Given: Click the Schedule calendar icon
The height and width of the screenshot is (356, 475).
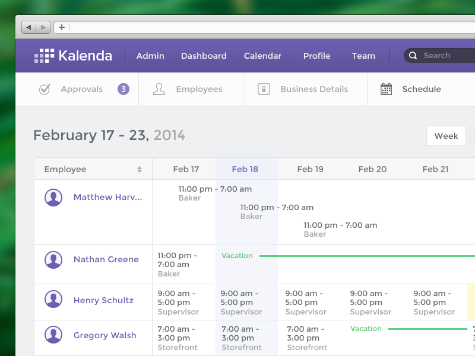Looking at the screenshot, I should point(386,90).
